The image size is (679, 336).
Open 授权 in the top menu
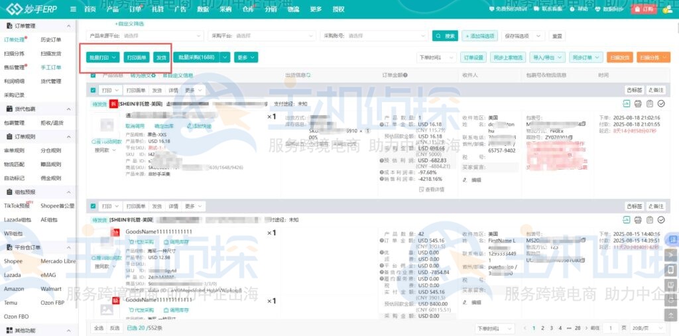338,9
